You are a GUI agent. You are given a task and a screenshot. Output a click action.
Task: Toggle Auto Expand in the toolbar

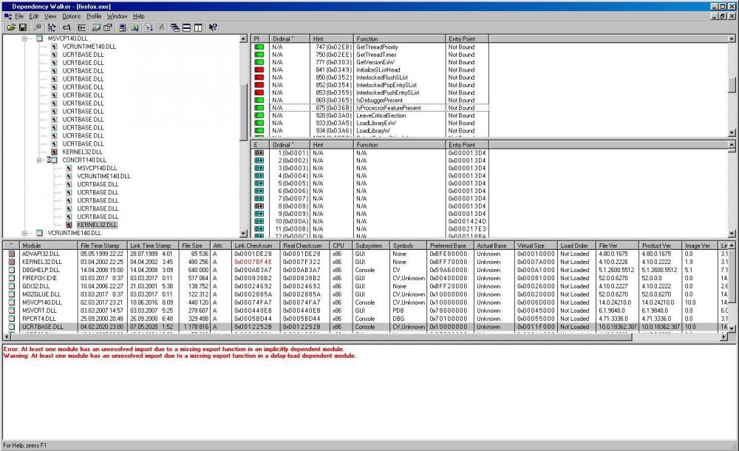[51, 27]
